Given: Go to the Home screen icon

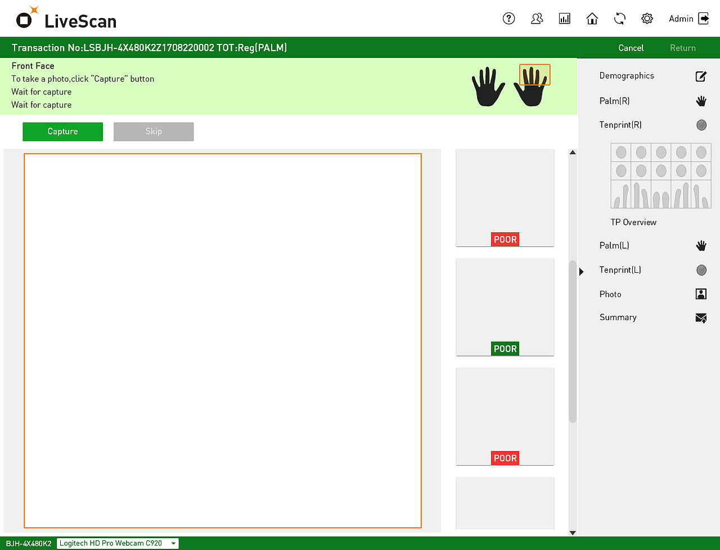Looking at the screenshot, I should pos(592,19).
